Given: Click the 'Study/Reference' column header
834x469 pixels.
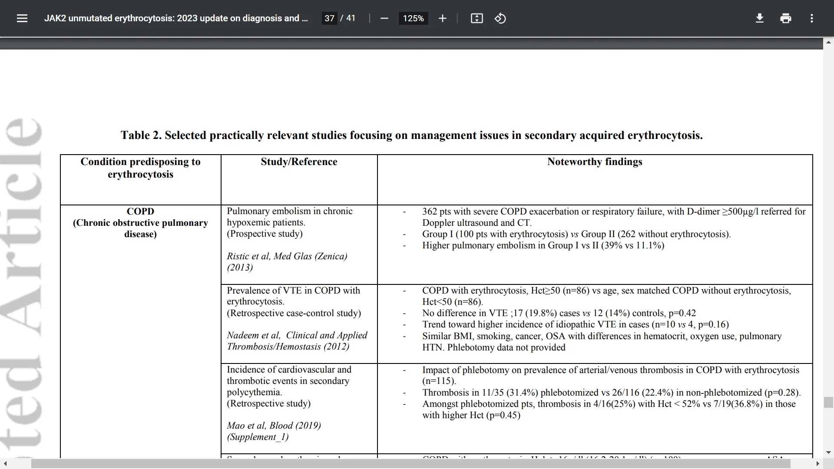Looking at the screenshot, I should point(299,162).
